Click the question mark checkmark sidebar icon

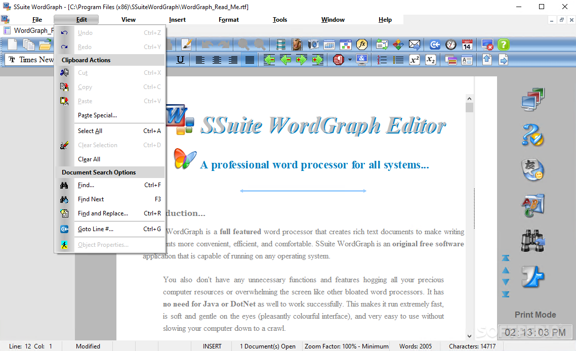[x=532, y=135]
